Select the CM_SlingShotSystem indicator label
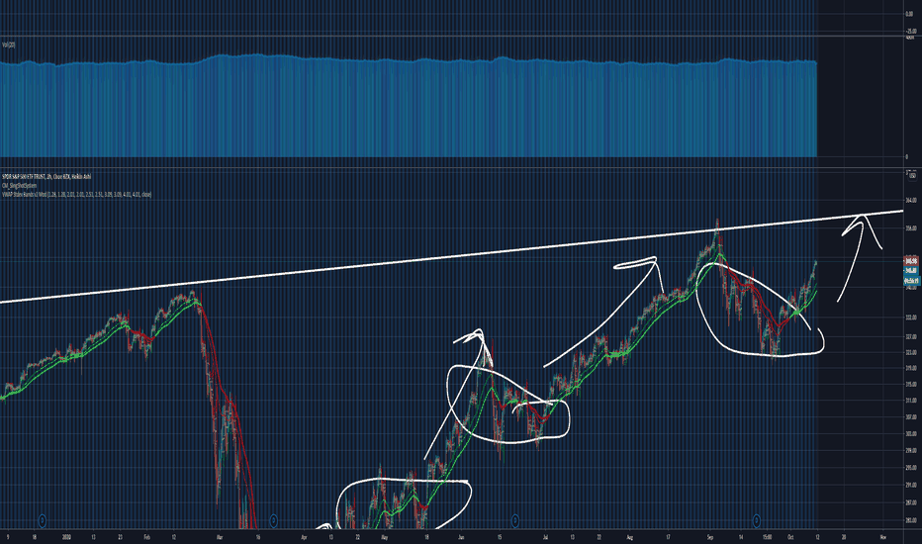Viewport: 922px width, 544px height. (x=20, y=185)
